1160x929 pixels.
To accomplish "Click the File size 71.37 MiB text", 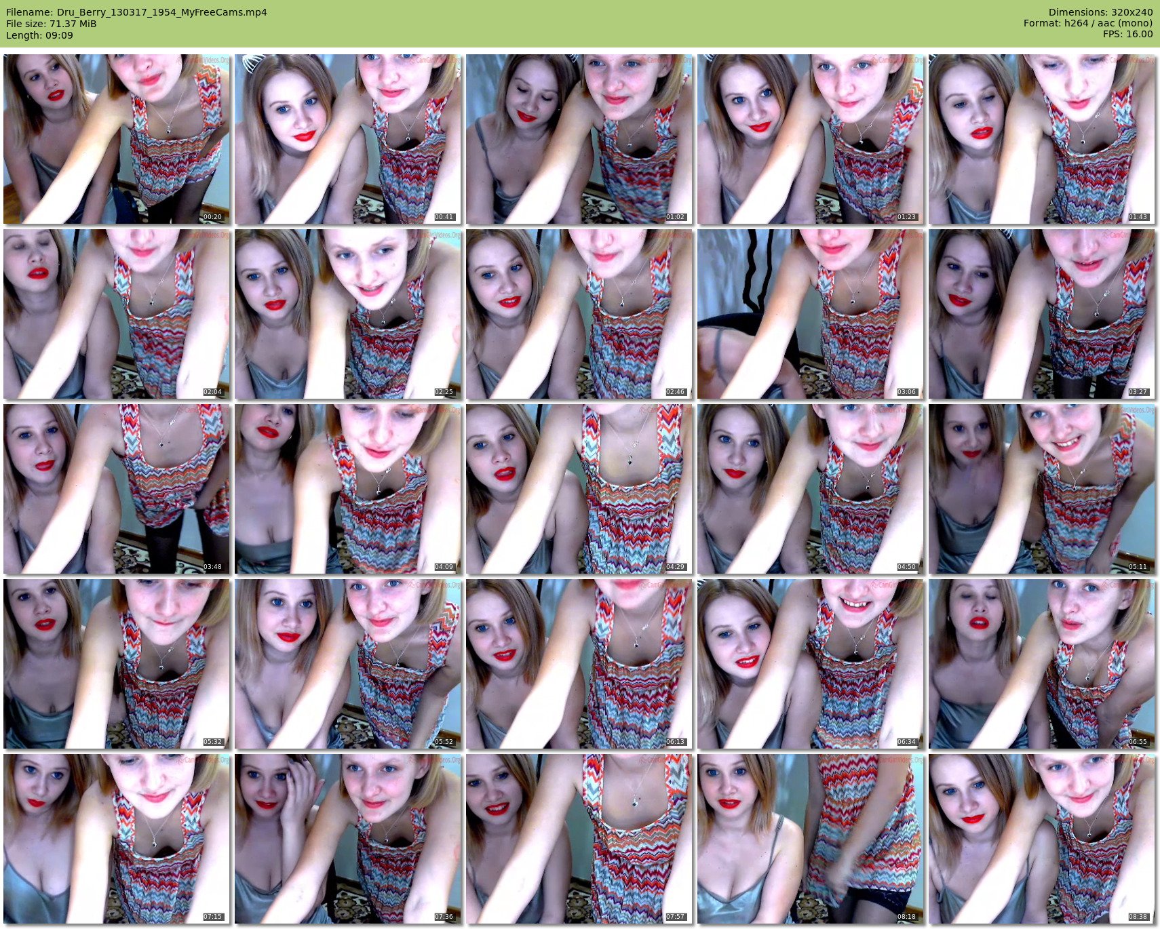I will click(x=52, y=24).
